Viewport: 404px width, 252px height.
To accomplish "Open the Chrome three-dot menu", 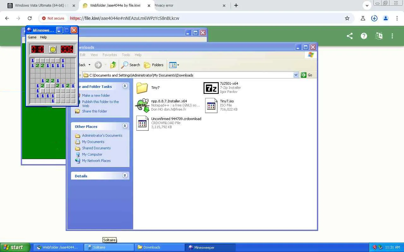I will pyautogui.click(x=397, y=18).
